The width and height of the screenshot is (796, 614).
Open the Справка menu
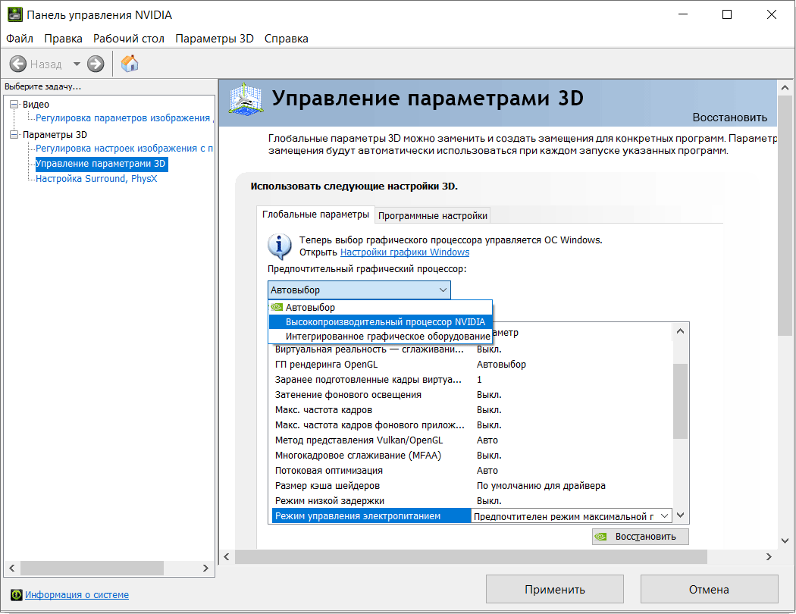[x=287, y=39]
